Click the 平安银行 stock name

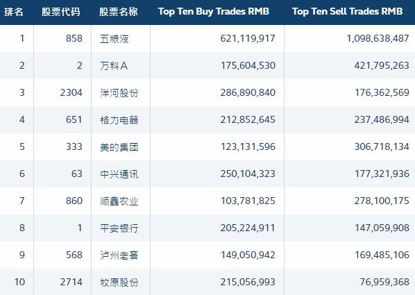point(119,228)
